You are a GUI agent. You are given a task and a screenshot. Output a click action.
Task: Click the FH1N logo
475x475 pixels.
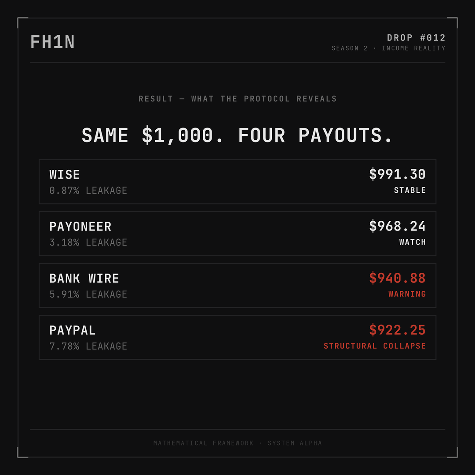52,42
